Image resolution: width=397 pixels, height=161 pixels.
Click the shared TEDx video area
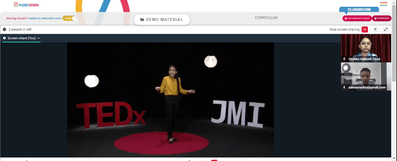pos(170,100)
